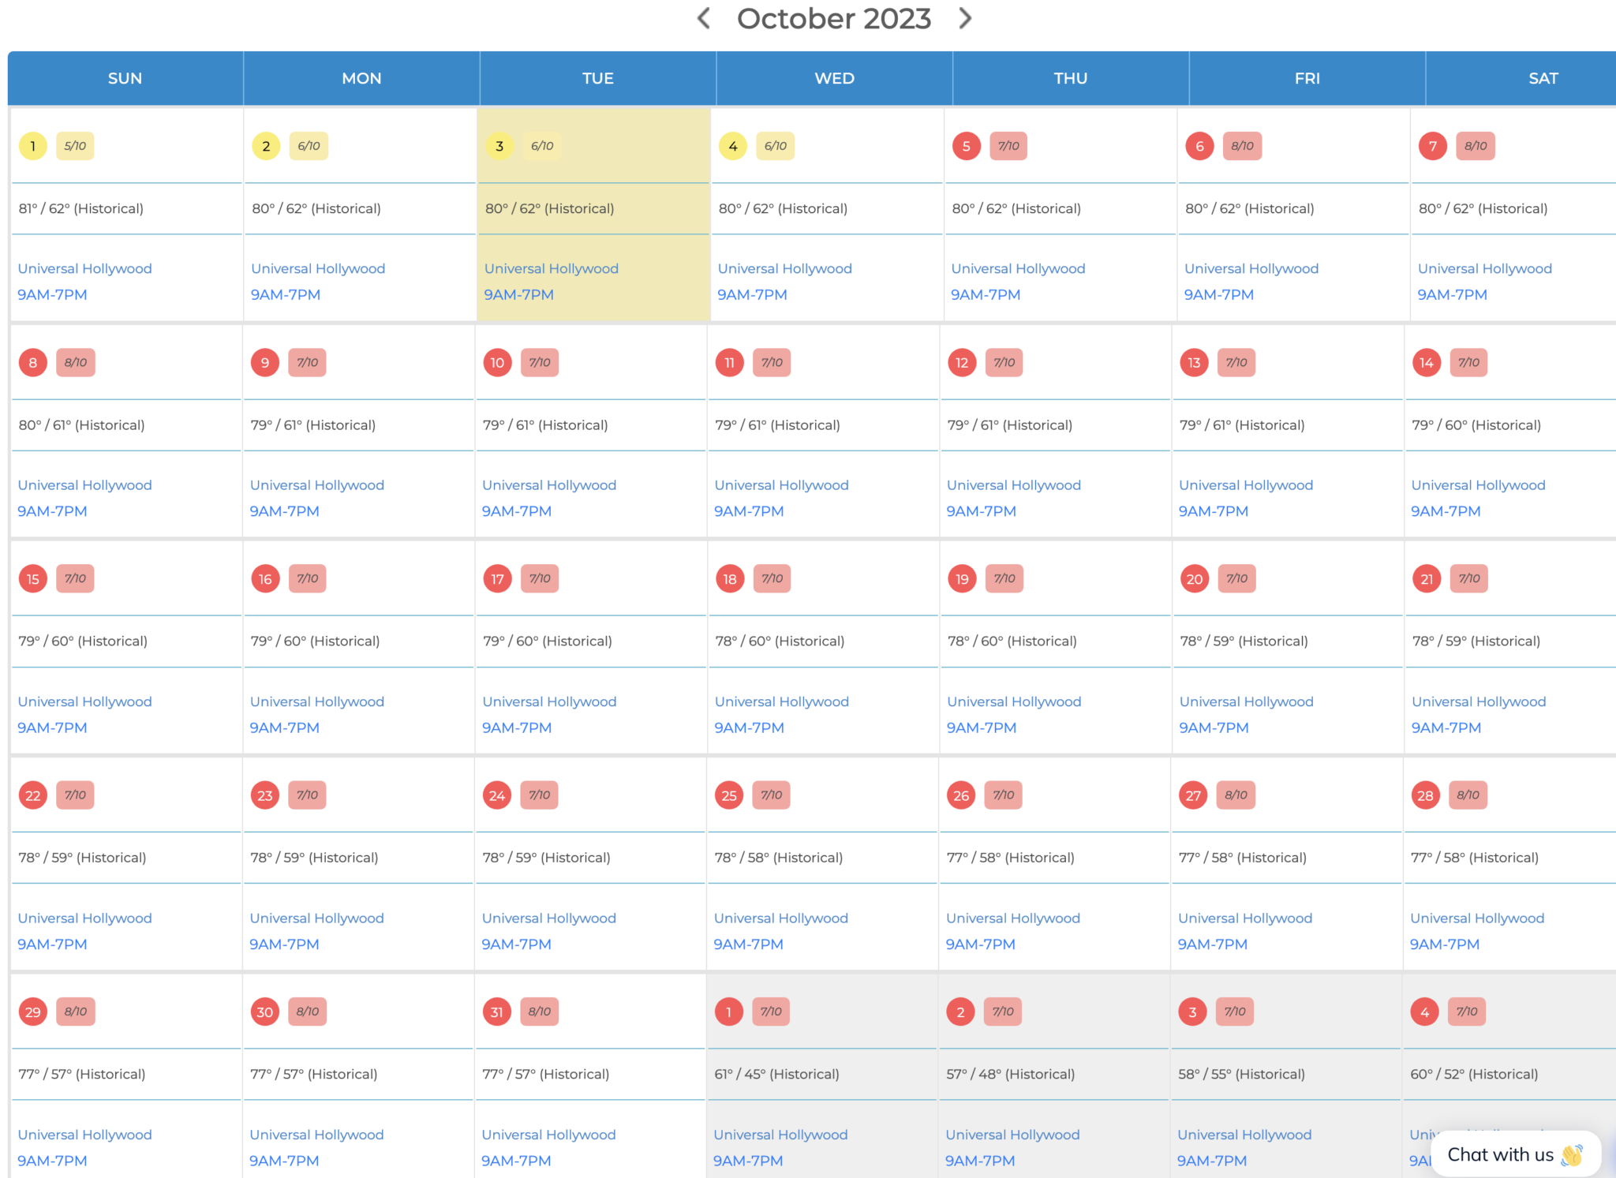The image size is (1616, 1178).
Task: Select November 4 greyed date circle
Action: [1424, 1012]
